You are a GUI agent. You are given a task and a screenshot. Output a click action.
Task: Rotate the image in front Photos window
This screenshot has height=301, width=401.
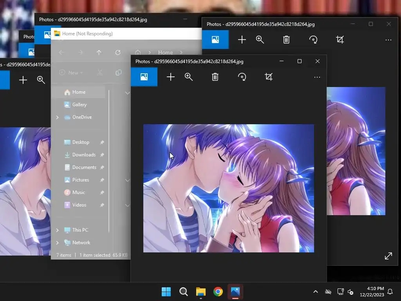242,77
